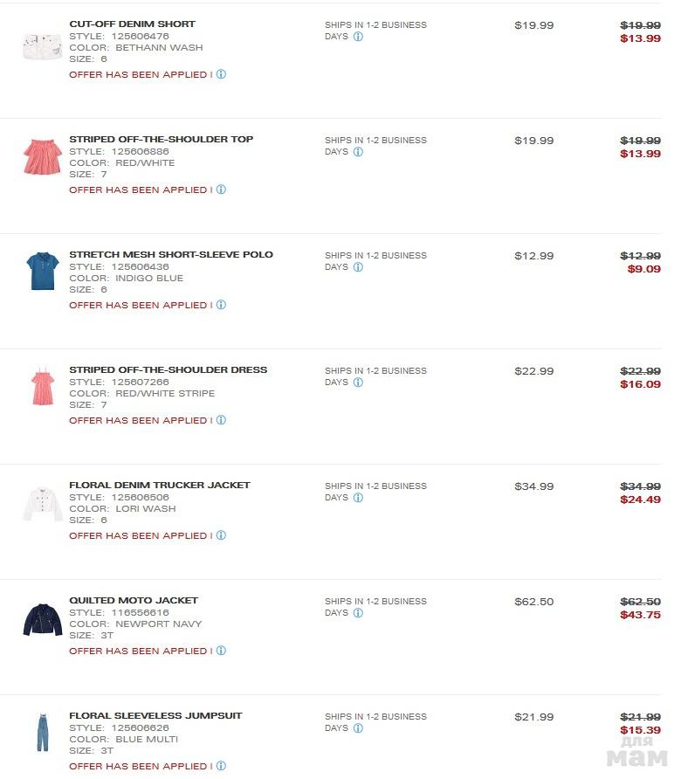Click info icon beside Cut-Off Denim Short offer
This screenshot has width=681, height=779.
[x=221, y=74]
